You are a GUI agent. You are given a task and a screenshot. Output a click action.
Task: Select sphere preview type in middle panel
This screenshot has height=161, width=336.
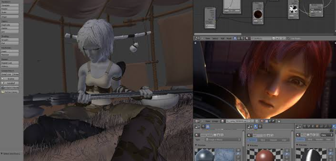click(288, 154)
